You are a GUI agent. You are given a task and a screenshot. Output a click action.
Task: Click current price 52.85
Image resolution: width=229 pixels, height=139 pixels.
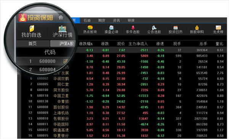coord(121,96)
